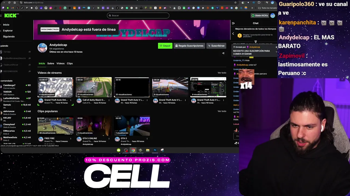Image resolution: width=350 pixels, height=196 pixels.
Task: Open recommended channel MatthewDota
Action: pos(16,139)
